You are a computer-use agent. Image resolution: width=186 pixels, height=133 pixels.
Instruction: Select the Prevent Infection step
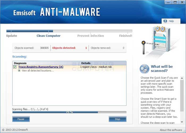[x=91, y=36]
